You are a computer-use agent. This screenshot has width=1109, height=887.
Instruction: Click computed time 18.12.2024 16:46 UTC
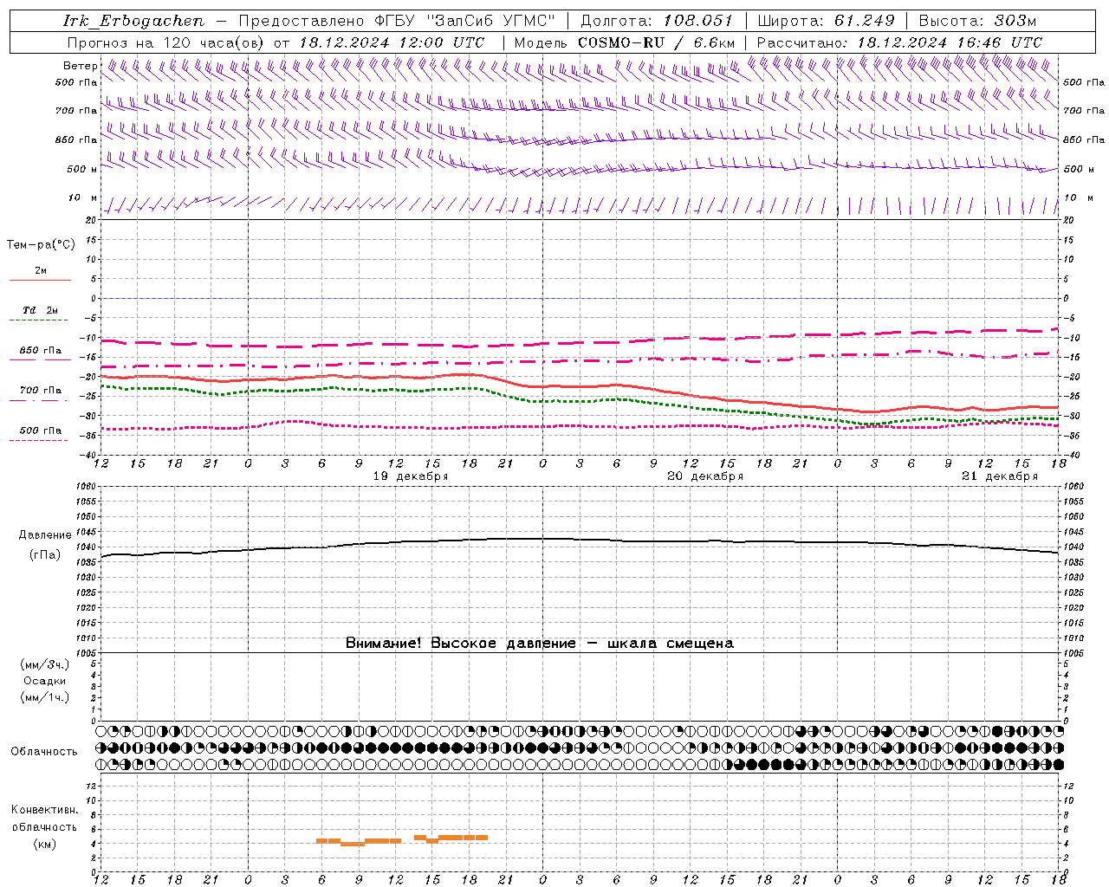950,42
